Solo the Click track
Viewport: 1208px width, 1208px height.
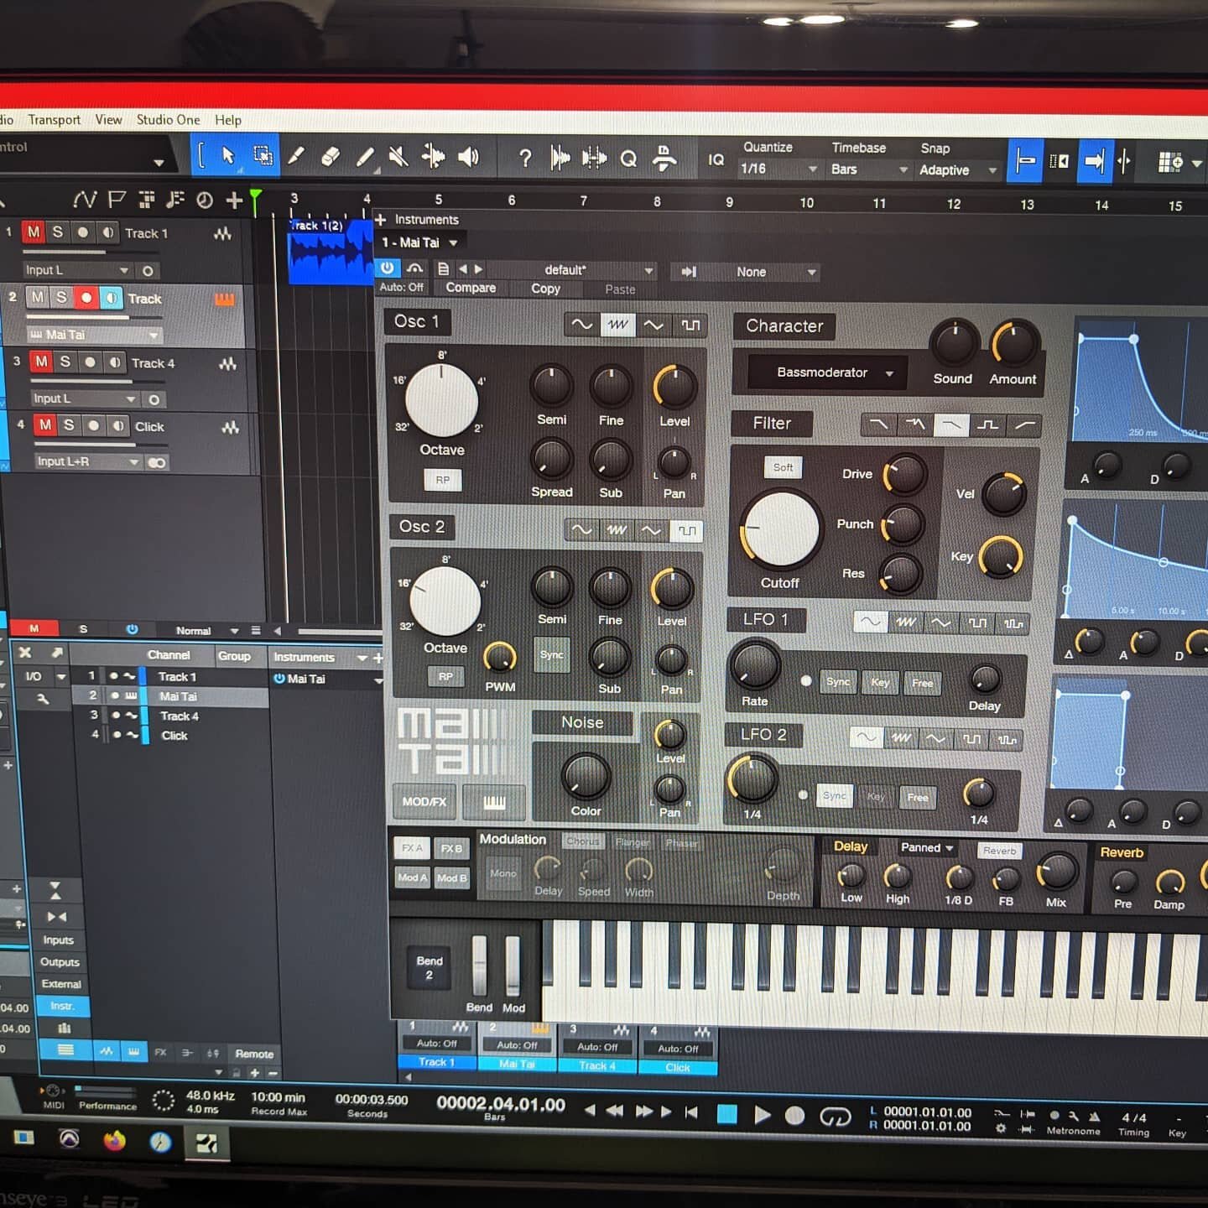click(69, 425)
